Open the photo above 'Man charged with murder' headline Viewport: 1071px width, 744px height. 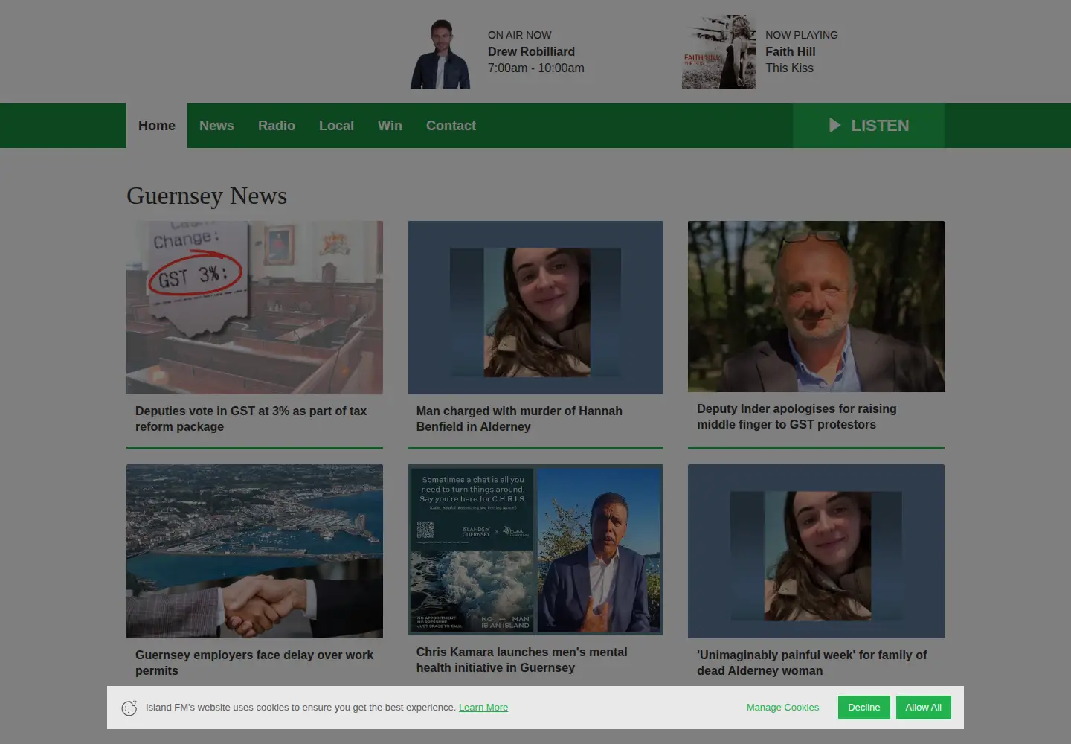535,307
